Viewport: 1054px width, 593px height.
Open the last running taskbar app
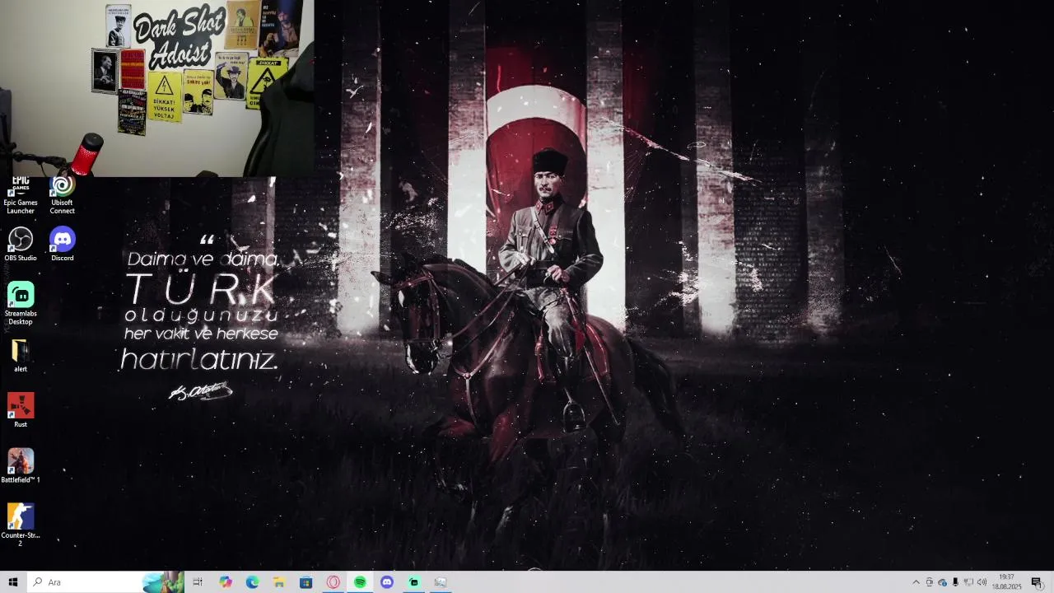[441, 582]
